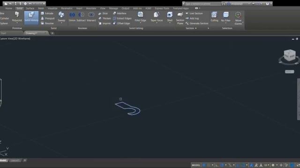Click the Revolve tool
300x168 pixels.
[x=47, y=23]
